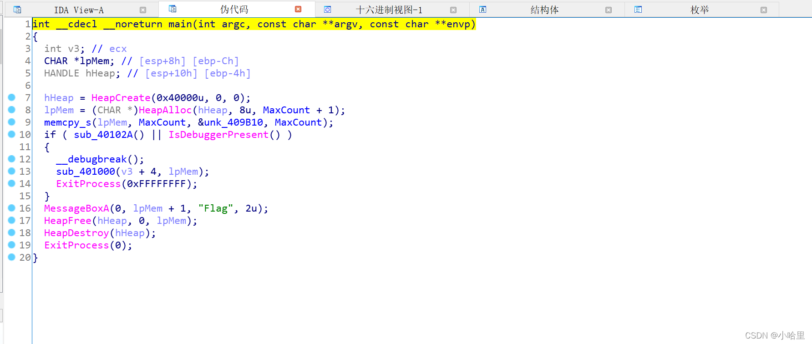The width and height of the screenshot is (812, 344).
Task: Click the hHeap declaration on line 5
Action: pos(100,73)
